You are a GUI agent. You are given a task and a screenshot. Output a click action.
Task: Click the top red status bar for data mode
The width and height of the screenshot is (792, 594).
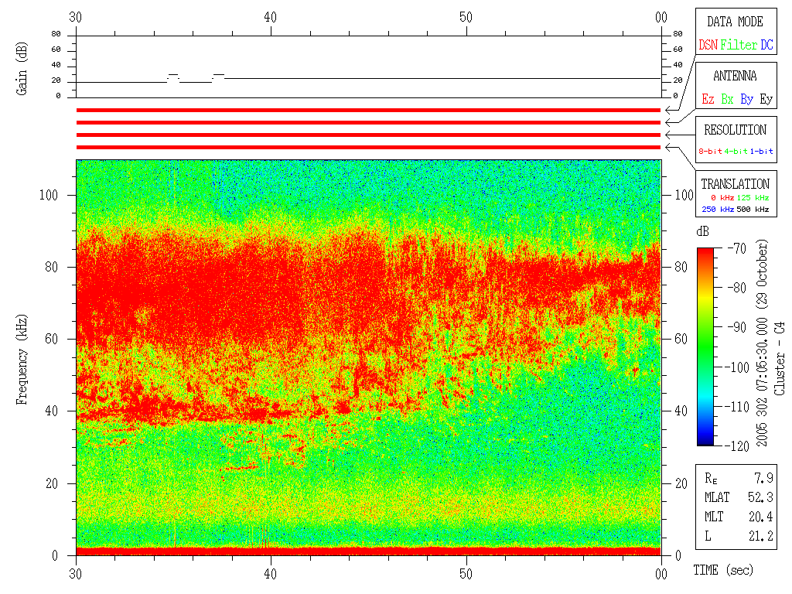[x=368, y=110]
